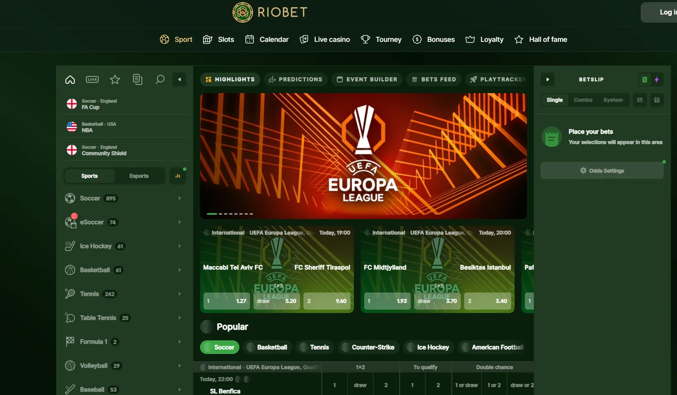677x395 pixels.
Task: Open the SL Benfica match
Action: click(225, 391)
